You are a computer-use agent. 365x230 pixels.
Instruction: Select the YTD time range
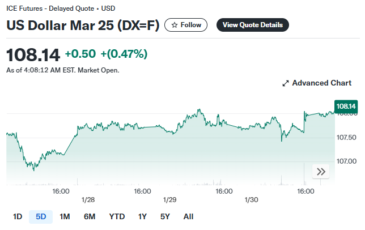coord(117,216)
